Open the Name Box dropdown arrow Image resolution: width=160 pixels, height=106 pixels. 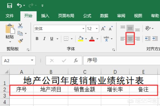(32, 60)
